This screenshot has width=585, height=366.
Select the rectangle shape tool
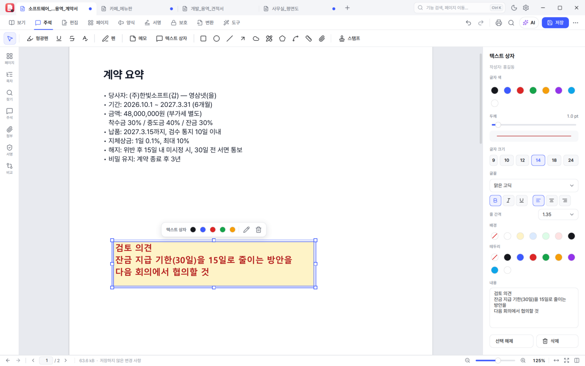[x=203, y=38]
